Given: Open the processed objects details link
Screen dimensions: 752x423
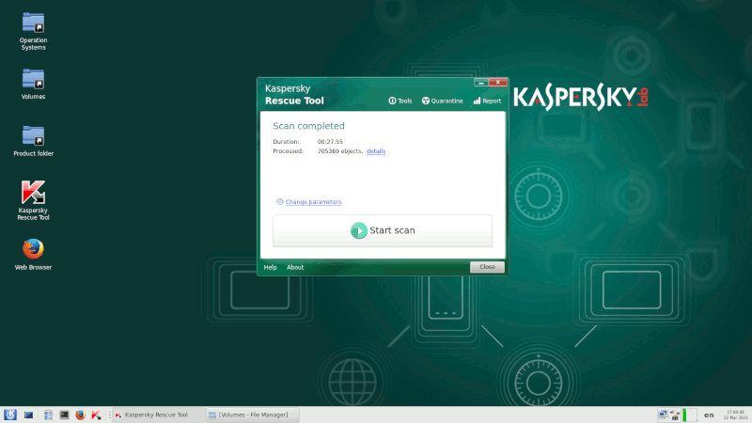Looking at the screenshot, I should pyautogui.click(x=376, y=151).
